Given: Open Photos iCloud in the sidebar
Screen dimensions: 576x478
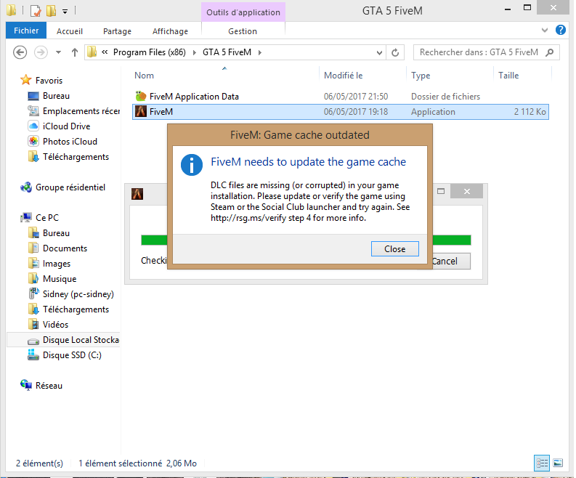Looking at the screenshot, I should click(70, 142).
